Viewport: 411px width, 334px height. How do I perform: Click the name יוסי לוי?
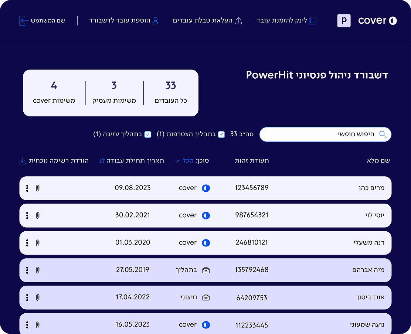[x=375, y=215]
